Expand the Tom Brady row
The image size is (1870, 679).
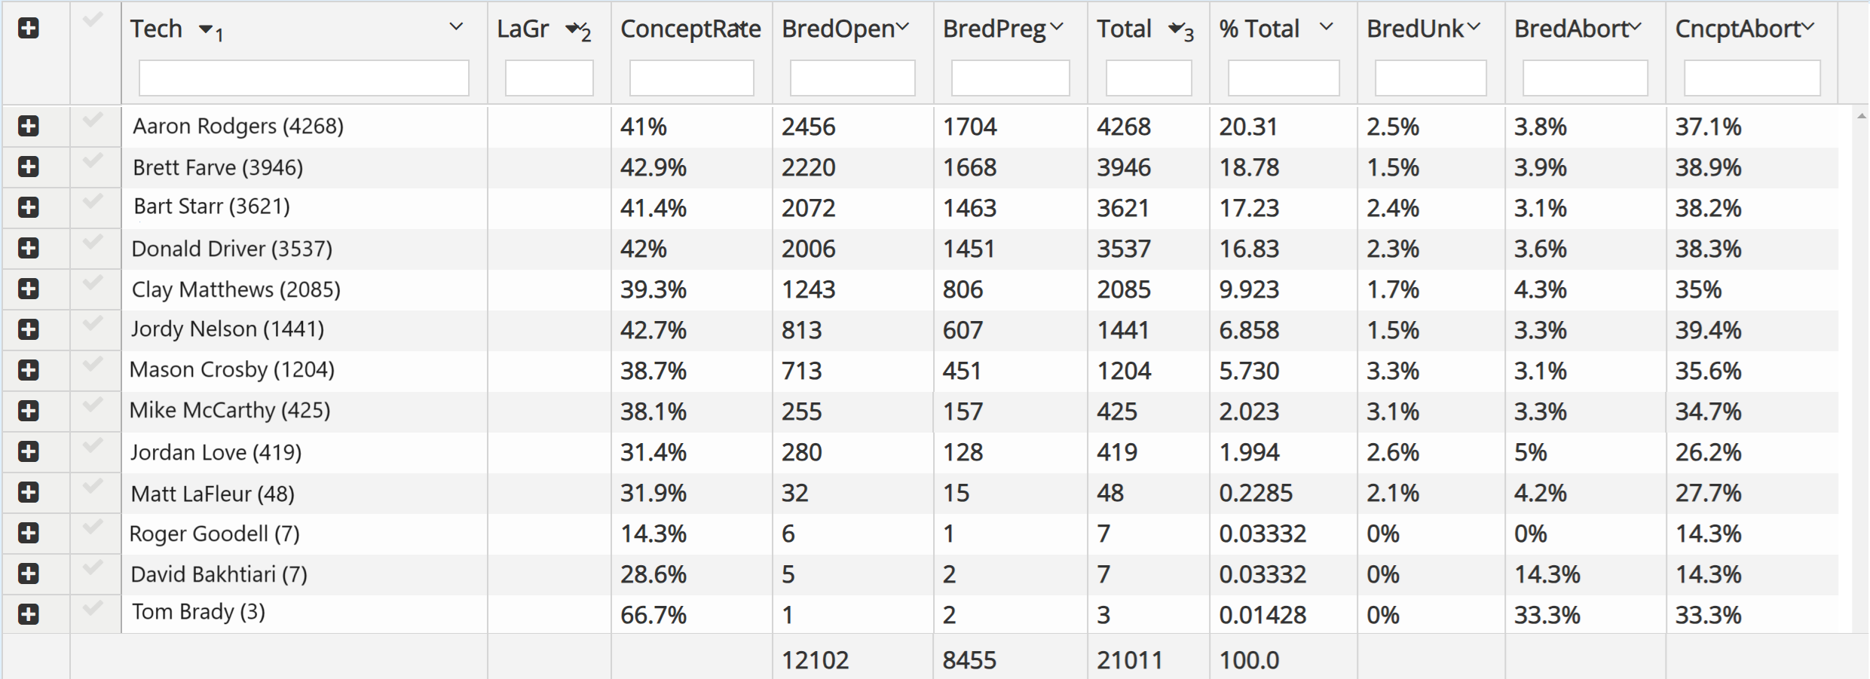pos(29,614)
